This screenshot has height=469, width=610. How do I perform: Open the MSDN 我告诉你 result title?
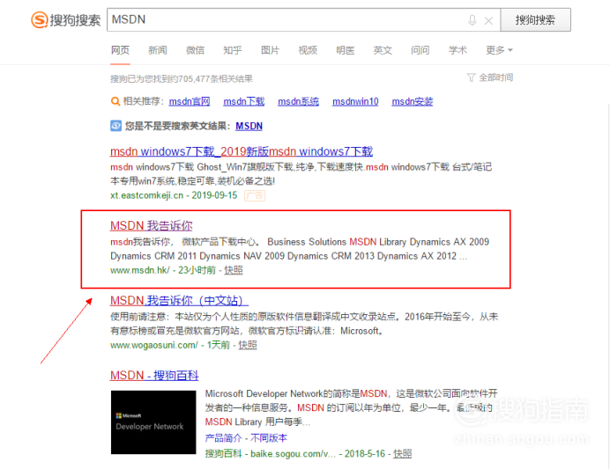click(152, 225)
